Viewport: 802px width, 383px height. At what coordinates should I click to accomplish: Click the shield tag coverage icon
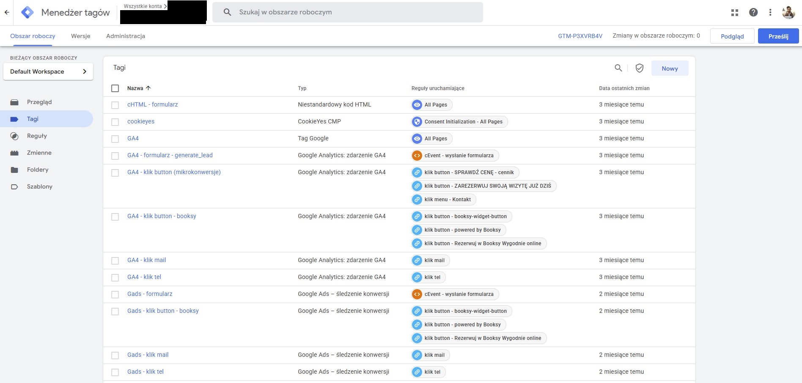(640, 68)
